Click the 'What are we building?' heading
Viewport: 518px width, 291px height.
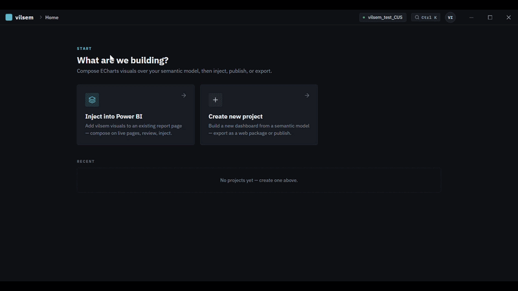[x=122, y=60]
